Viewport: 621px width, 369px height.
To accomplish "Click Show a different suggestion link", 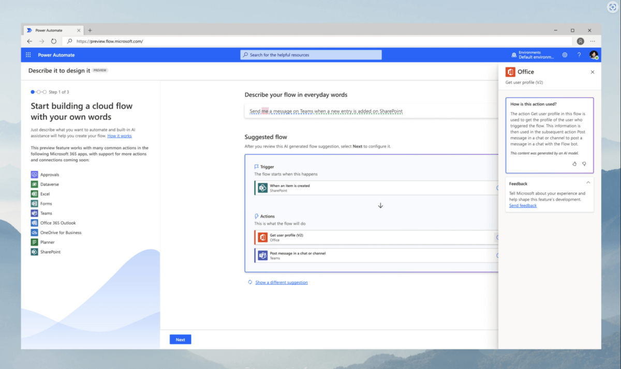I will point(282,282).
